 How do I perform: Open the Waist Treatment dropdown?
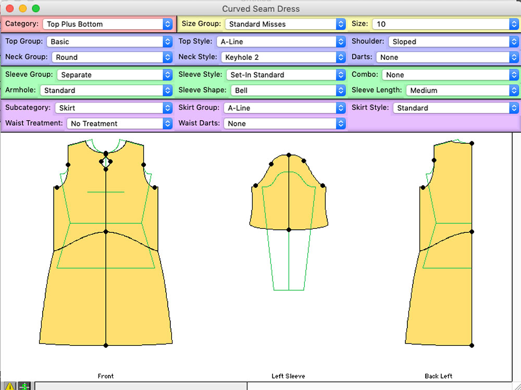click(119, 123)
